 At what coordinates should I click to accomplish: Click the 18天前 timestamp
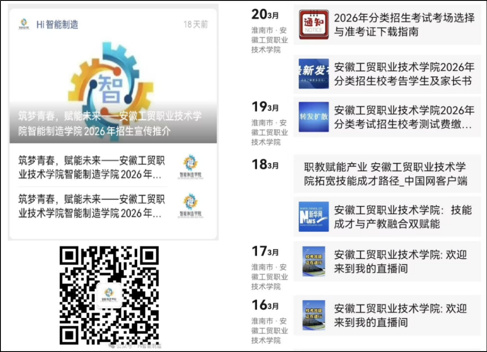tap(196, 24)
